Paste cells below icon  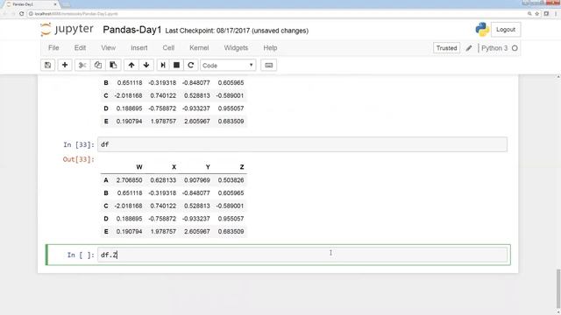pyautogui.click(x=113, y=66)
